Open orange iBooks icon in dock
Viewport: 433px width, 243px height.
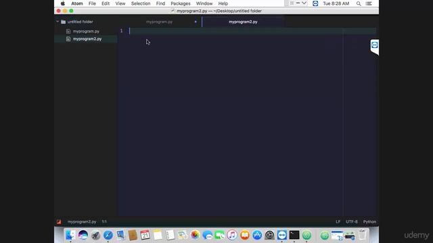(245, 235)
